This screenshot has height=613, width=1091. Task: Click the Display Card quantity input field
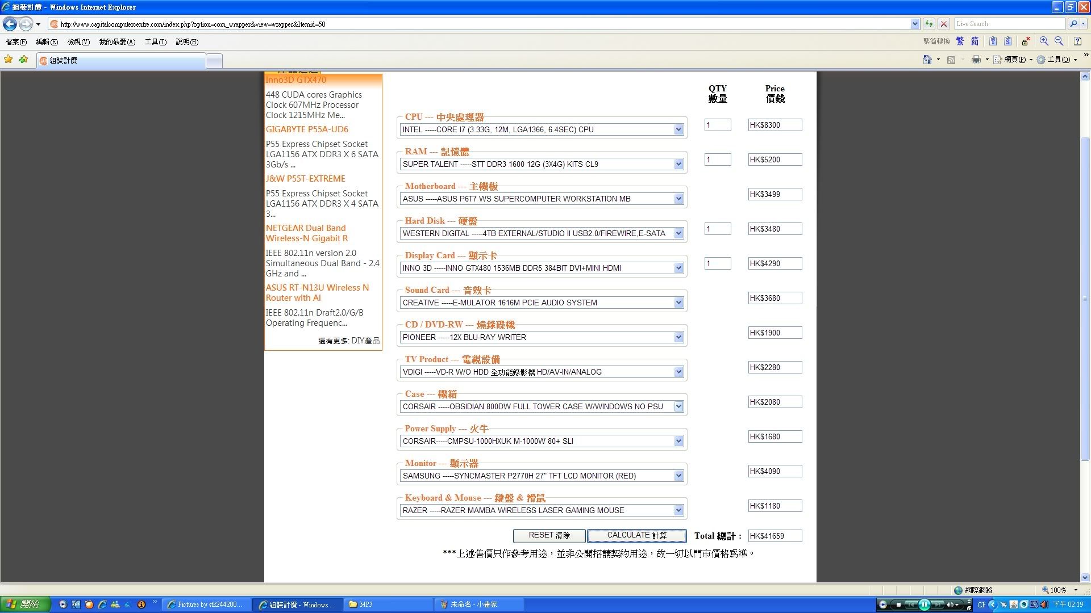[718, 263]
